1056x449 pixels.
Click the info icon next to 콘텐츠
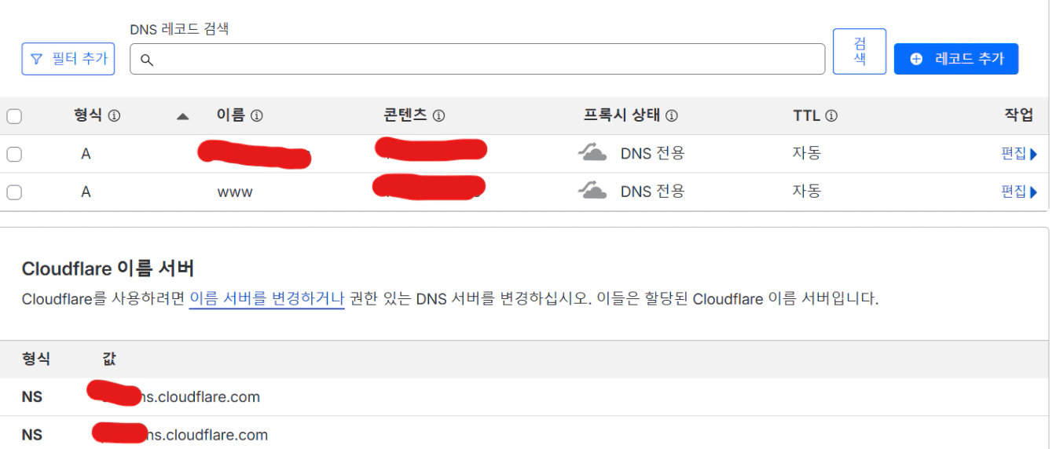438,116
